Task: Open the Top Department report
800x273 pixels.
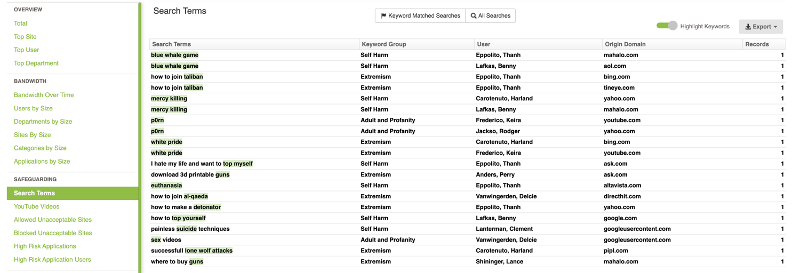Action: point(36,63)
